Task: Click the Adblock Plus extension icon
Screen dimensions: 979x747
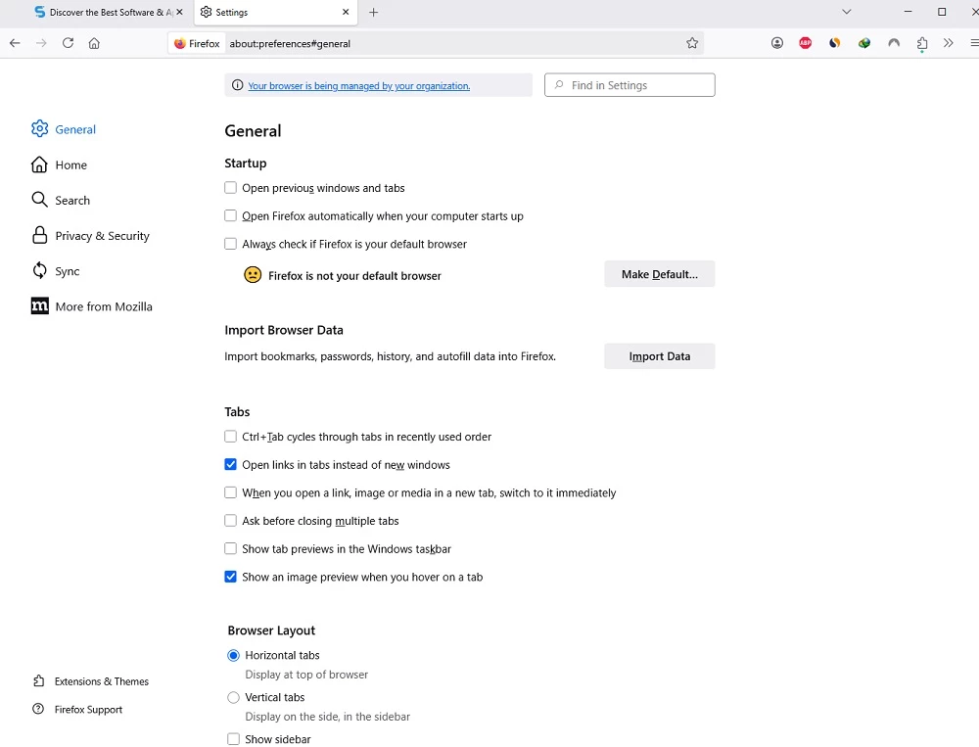Action: pos(805,43)
